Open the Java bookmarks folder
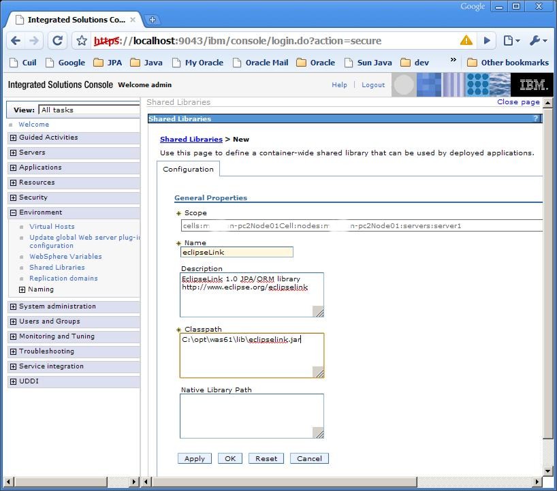This screenshot has height=491, width=557. click(146, 63)
